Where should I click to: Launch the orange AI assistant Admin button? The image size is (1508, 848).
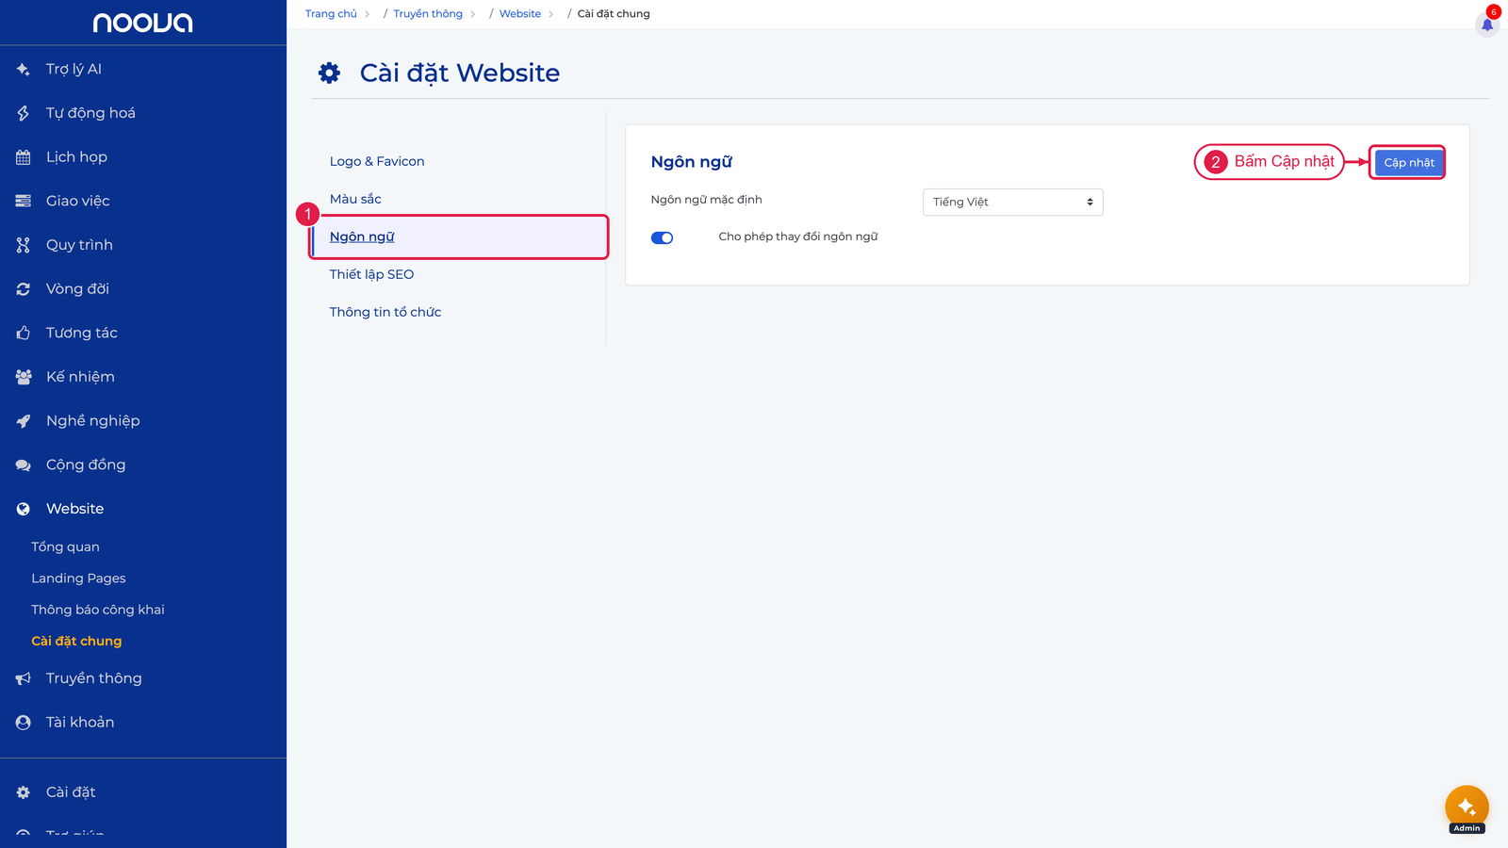click(x=1467, y=807)
